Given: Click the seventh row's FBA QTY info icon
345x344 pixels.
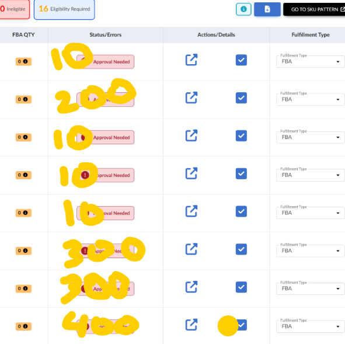Looking at the screenshot, I should pyautogui.click(x=25, y=289).
